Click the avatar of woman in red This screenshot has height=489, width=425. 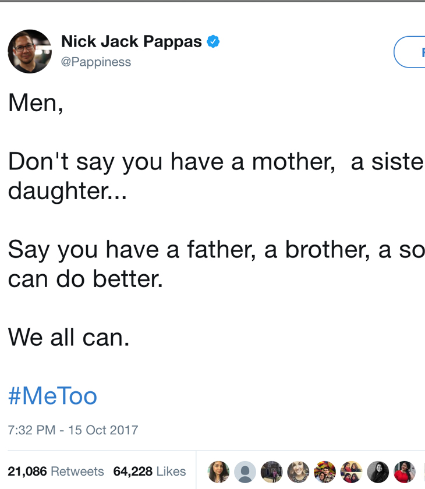(x=405, y=472)
